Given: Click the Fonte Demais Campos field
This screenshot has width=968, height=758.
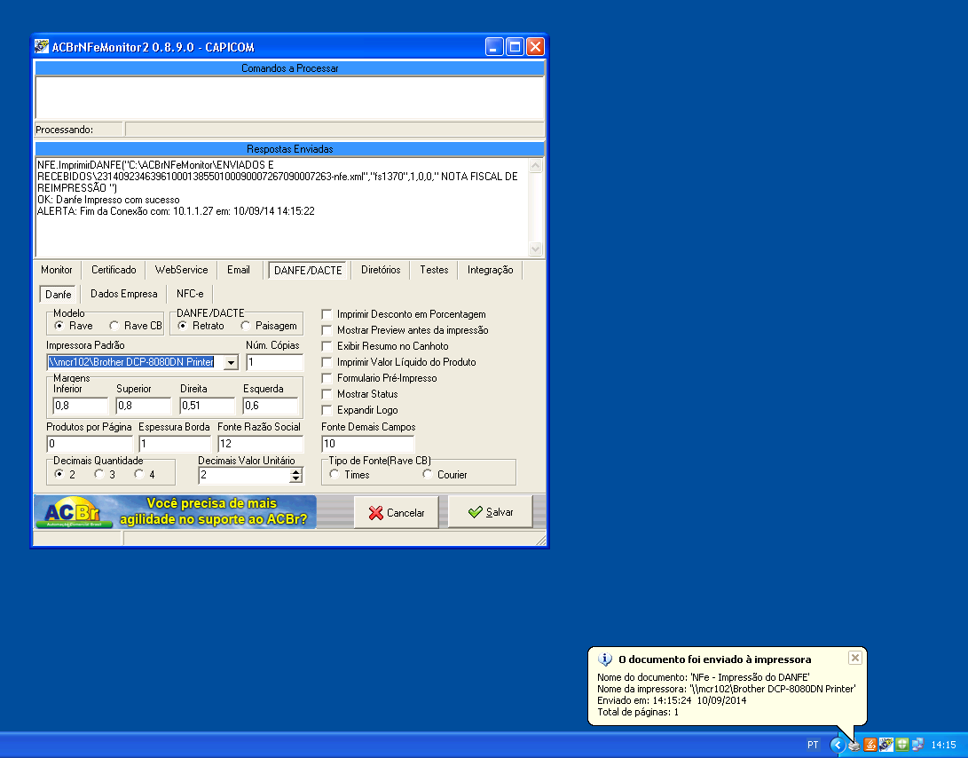Looking at the screenshot, I should pyautogui.click(x=368, y=444).
